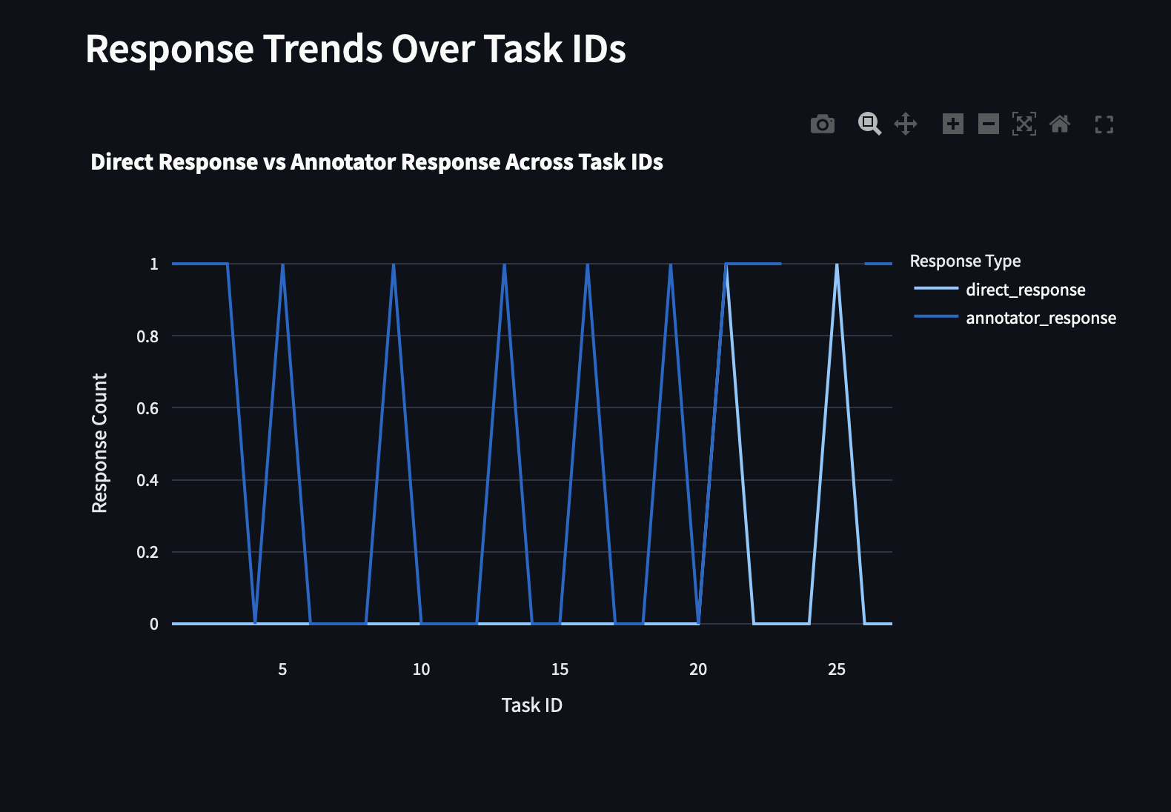Image resolution: width=1171 pixels, height=812 pixels.
Task: Click the Task ID x-axis label
Action: point(532,705)
